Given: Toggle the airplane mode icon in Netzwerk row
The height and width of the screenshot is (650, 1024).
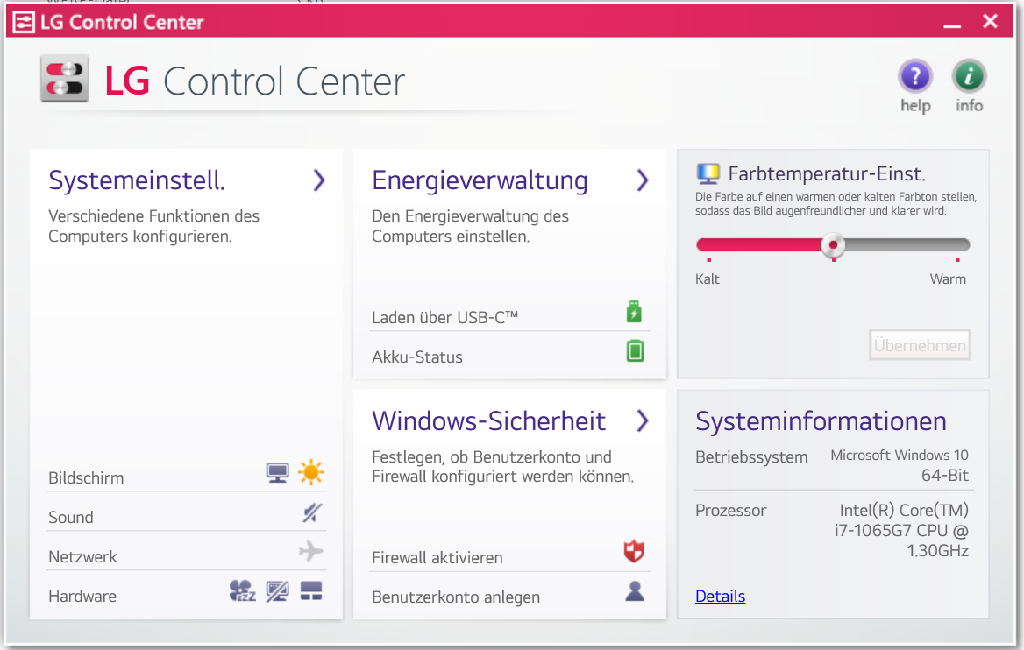Looking at the screenshot, I should (x=310, y=552).
